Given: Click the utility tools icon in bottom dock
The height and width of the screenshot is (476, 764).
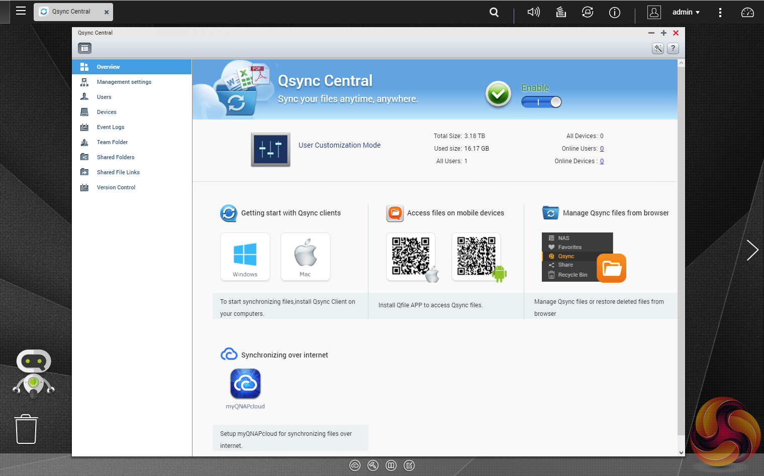Looking at the screenshot, I should pyautogui.click(x=373, y=465).
